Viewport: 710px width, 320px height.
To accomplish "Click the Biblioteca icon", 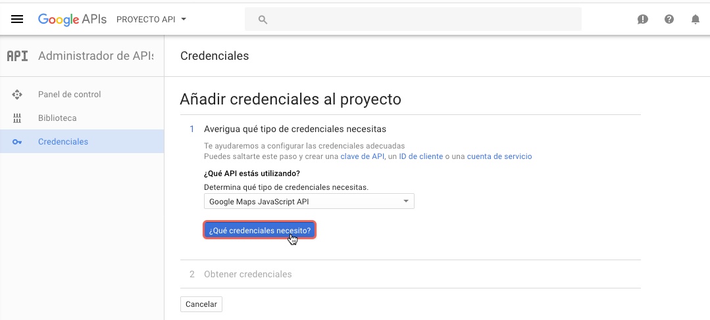I will tap(17, 118).
